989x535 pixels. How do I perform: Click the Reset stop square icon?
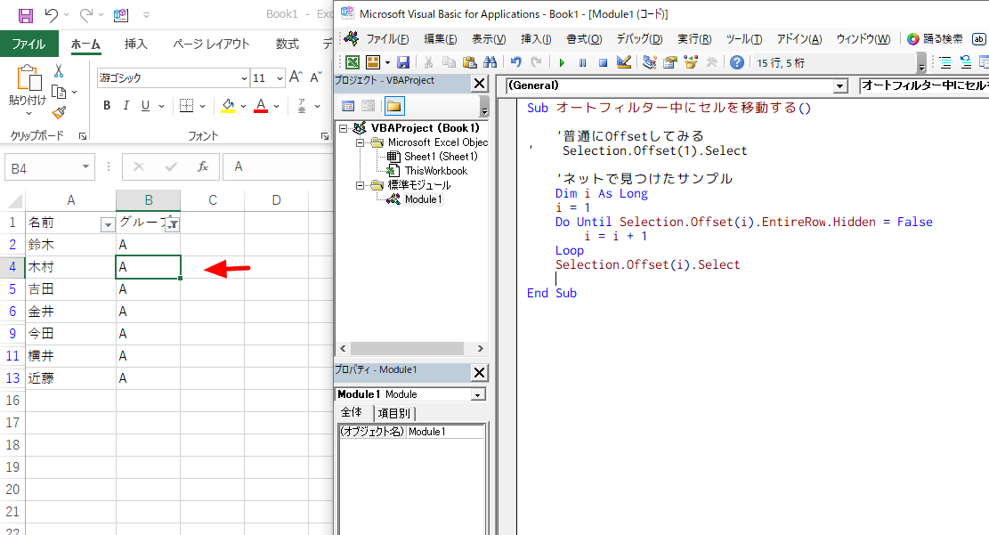pyautogui.click(x=603, y=62)
